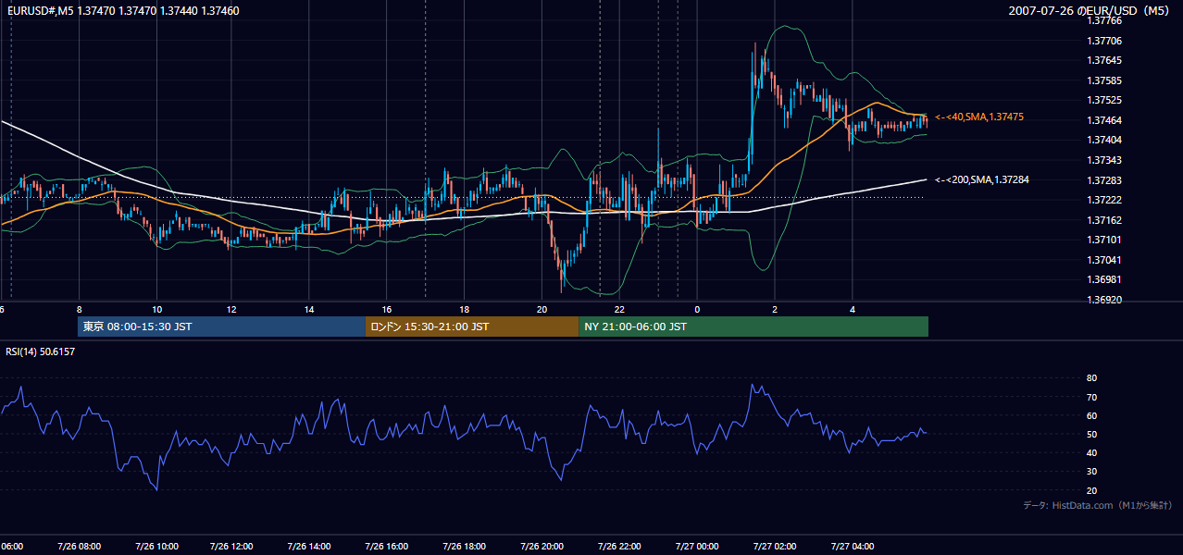Click RSI scale level 50
The height and width of the screenshot is (555, 1183).
pos(1091,434)
